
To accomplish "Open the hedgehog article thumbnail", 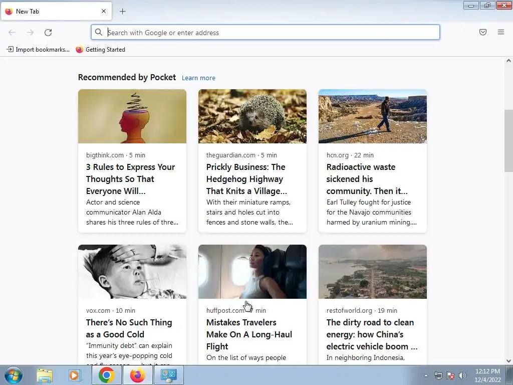I will (252, 116).
